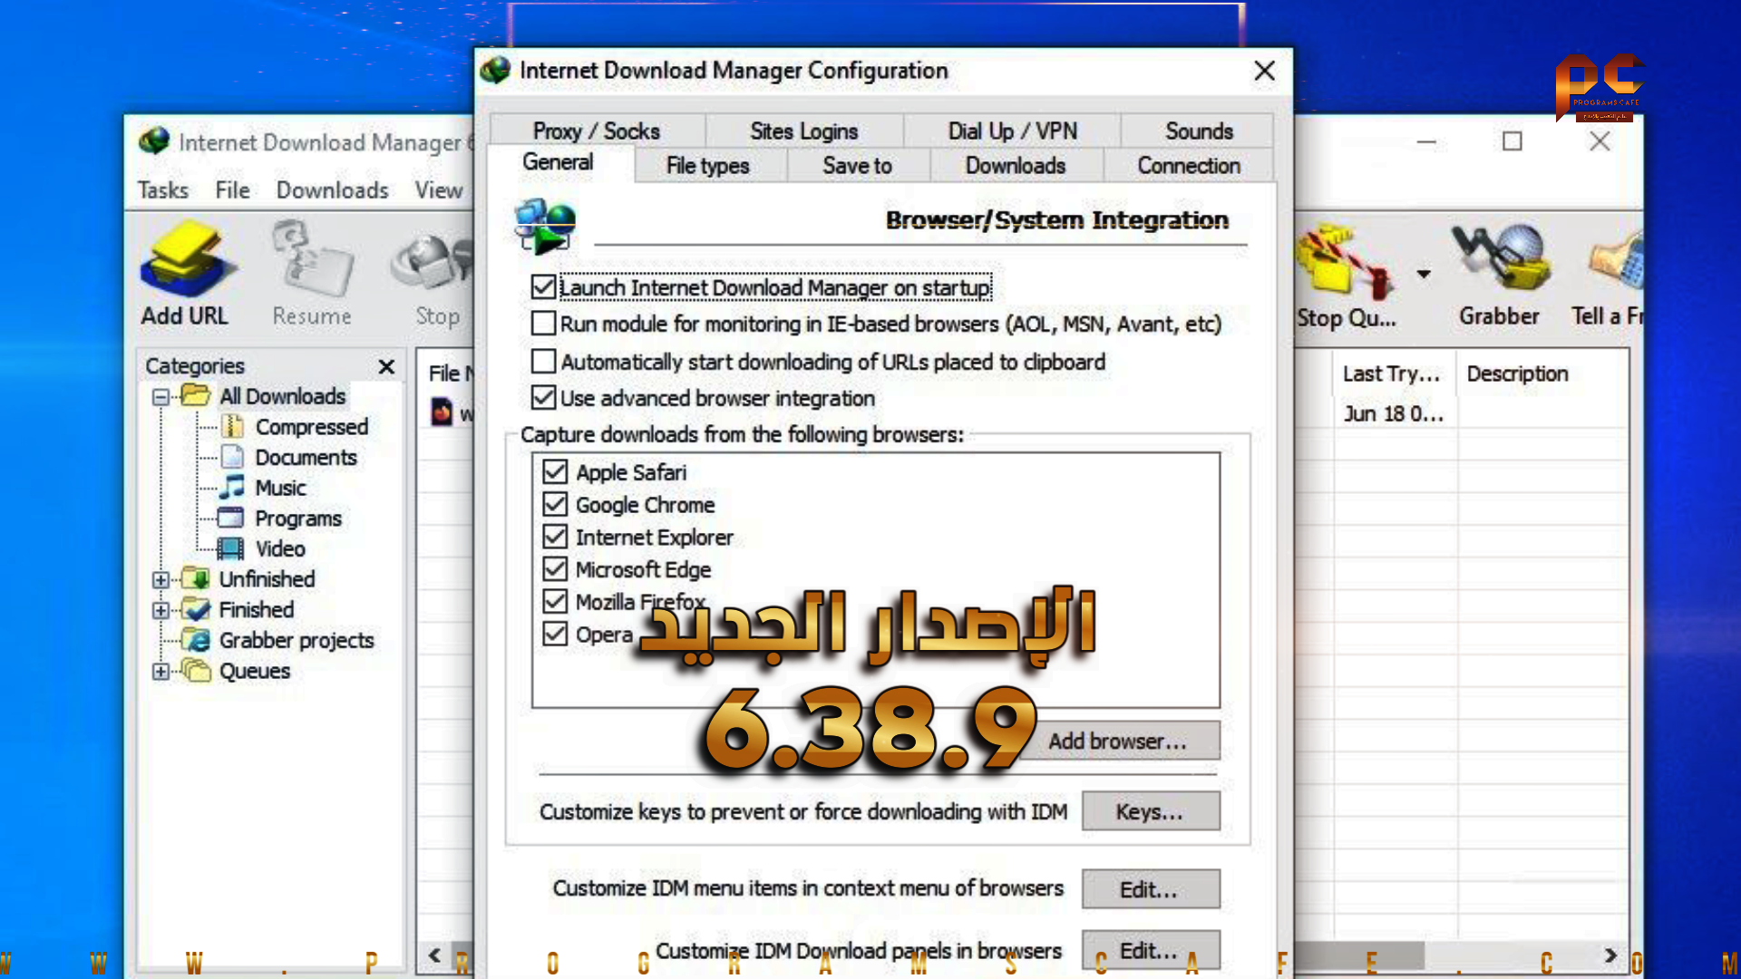The height and width of the screenshot is (979, 1741).
Task: Click the Resume toolbar icon
Action: [312, 262]
